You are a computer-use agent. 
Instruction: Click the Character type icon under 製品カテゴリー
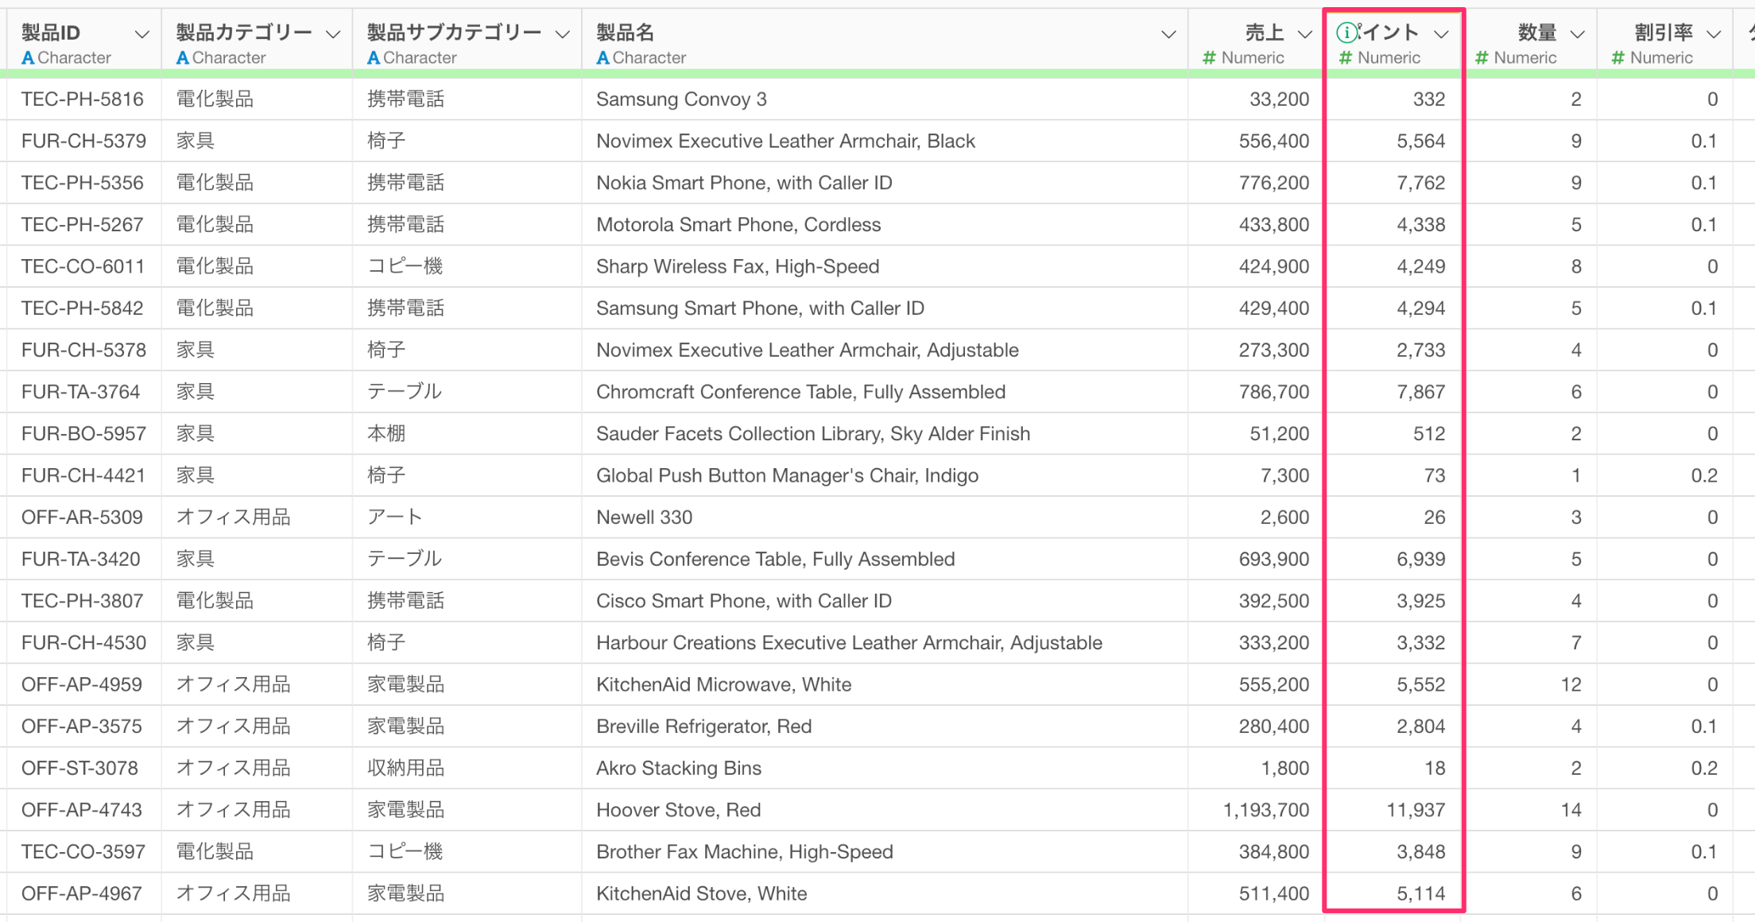click(x=183, y=58)
